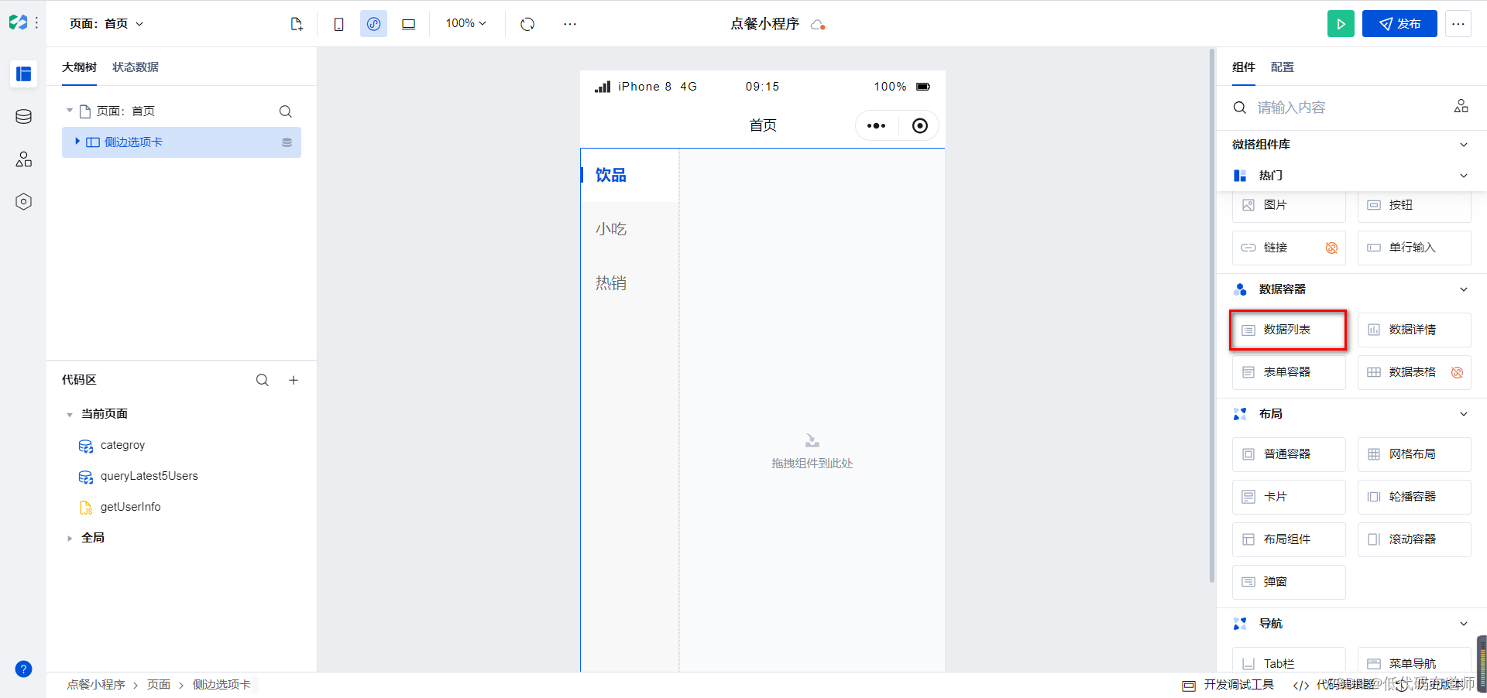Expand the 全局 code section
1487x698 pixels.
point(70,538)
